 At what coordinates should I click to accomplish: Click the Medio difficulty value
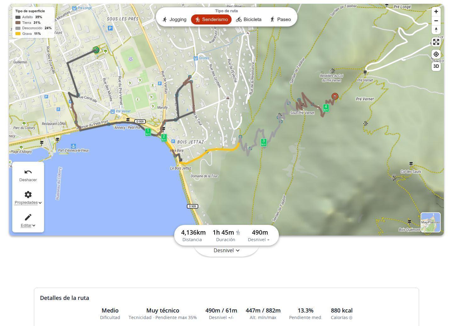pos(110,310)
